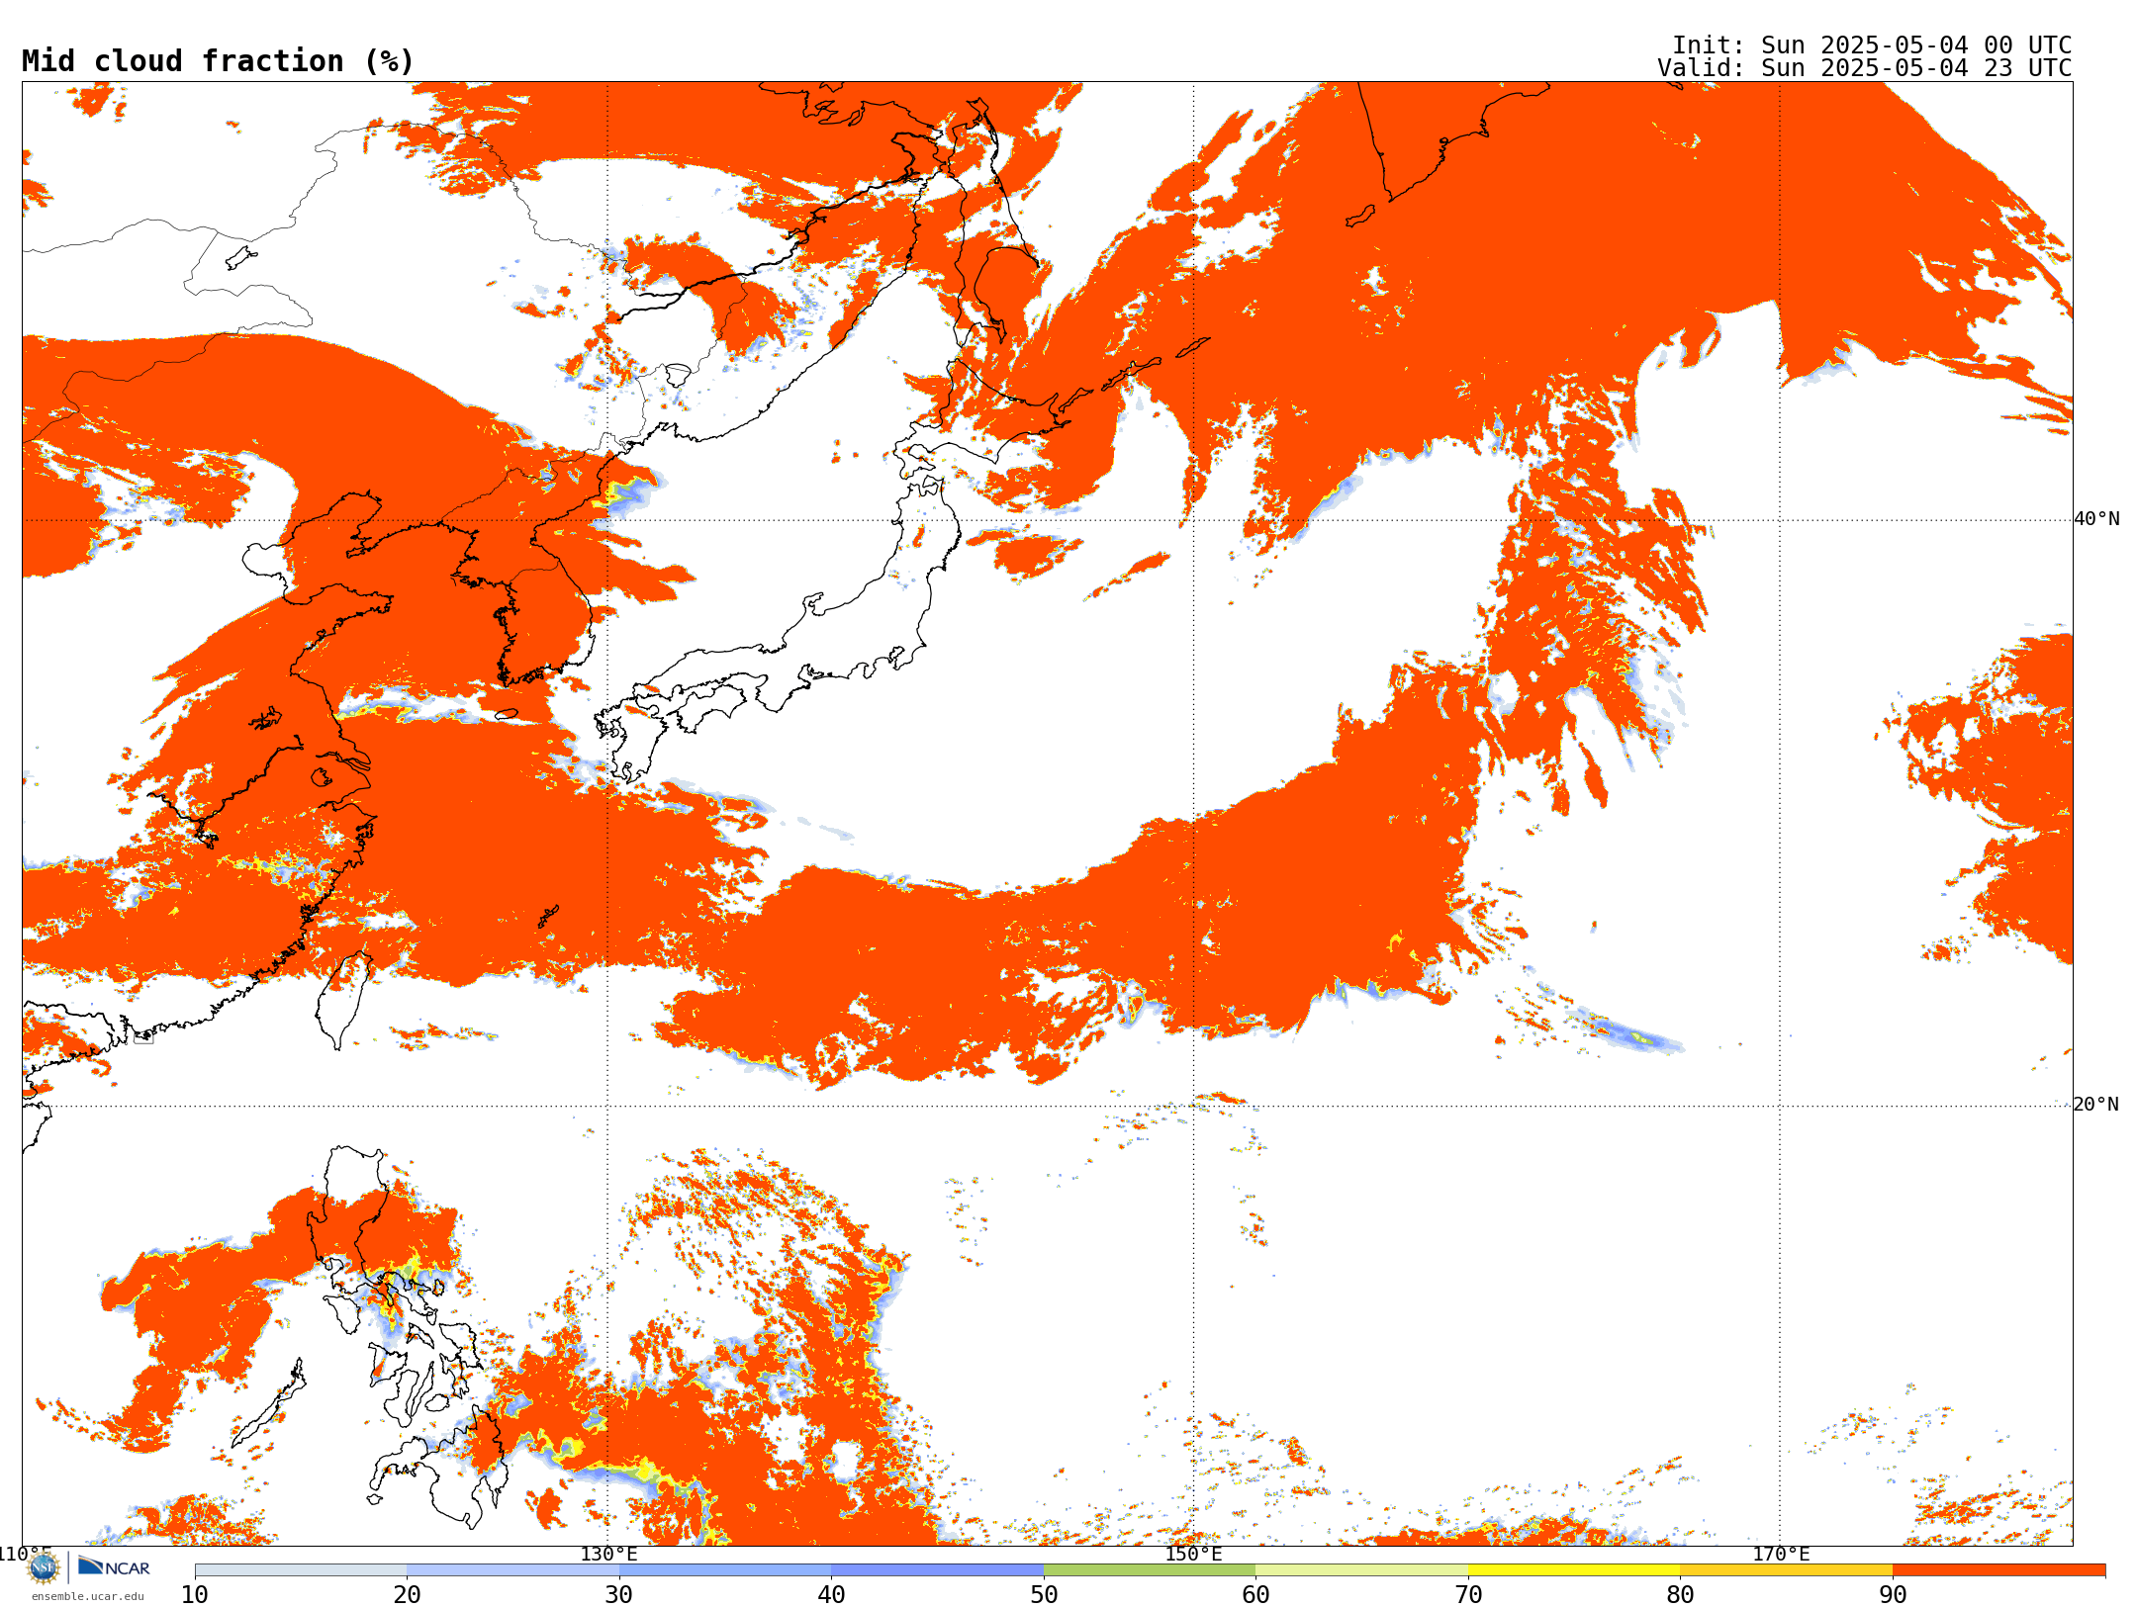Image resolution: width=2137 pixels, height=1608 pixels.
Task: Click the colorbar tick label 40
Action: click(x=831, y=1595)
